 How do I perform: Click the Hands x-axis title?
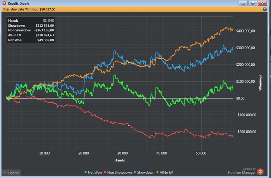pyautogui.click(x=120, y=160)
